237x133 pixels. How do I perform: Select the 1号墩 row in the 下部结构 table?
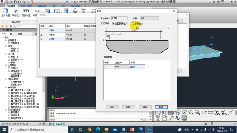click(x=68, y=35)
